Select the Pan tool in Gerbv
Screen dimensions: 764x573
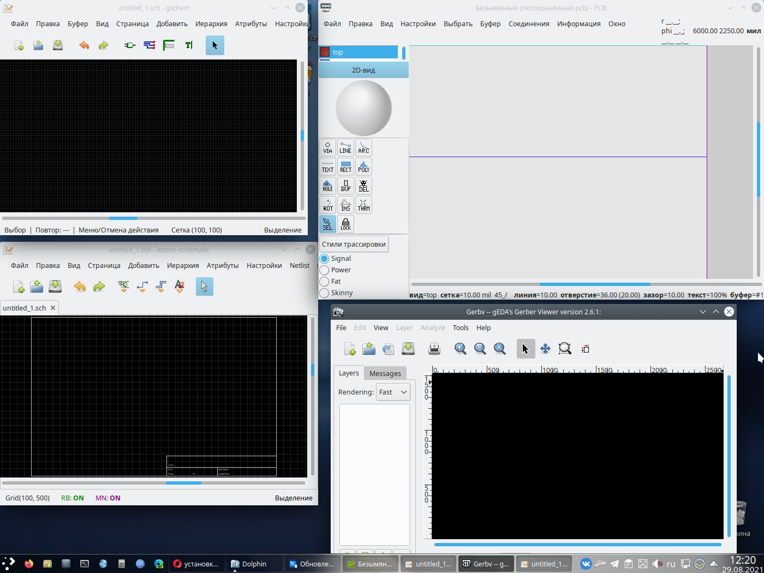tap(545, 349)
